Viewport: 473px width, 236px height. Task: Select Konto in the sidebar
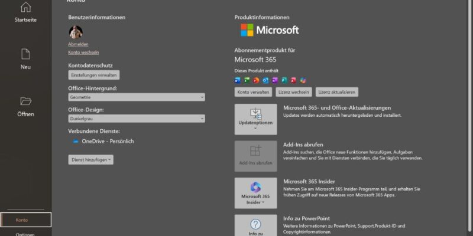pos(25,219)
